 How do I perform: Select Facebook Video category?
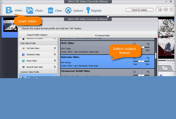38,54
